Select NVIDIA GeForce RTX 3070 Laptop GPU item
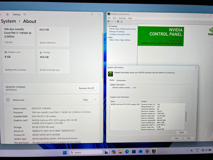The height and width of the screenshot is (160, 213). tap(125, 104)
